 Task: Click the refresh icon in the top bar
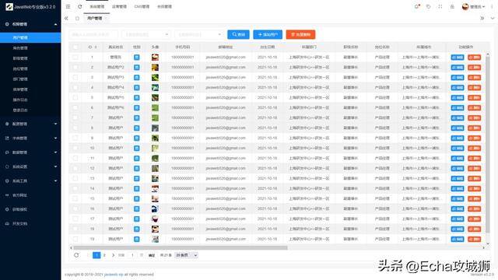click(80, 6)
